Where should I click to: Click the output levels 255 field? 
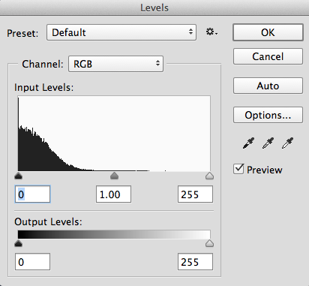tap(195, 262)
